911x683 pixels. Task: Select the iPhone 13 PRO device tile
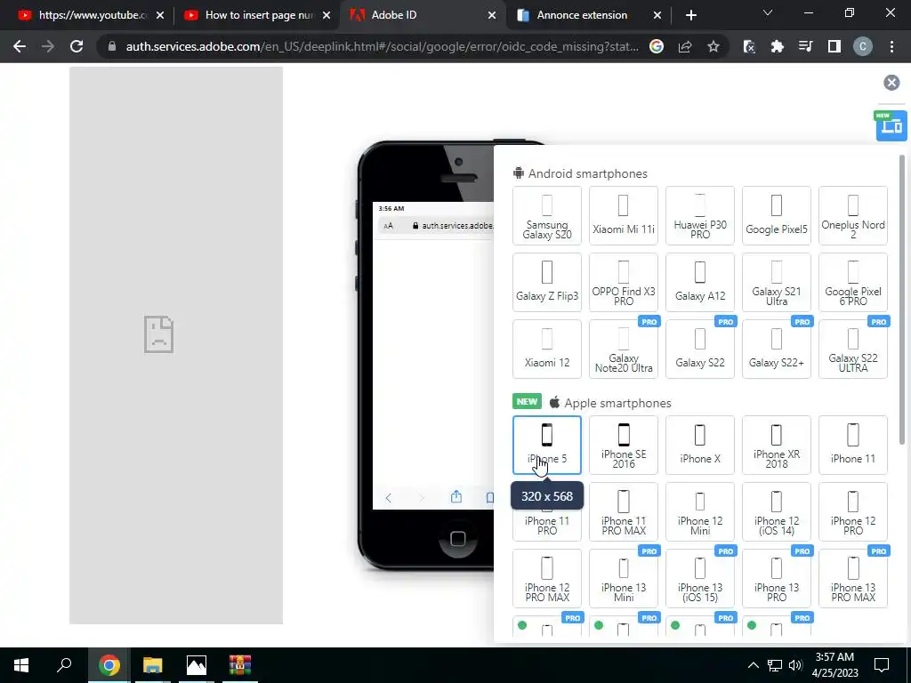[776, 578]
